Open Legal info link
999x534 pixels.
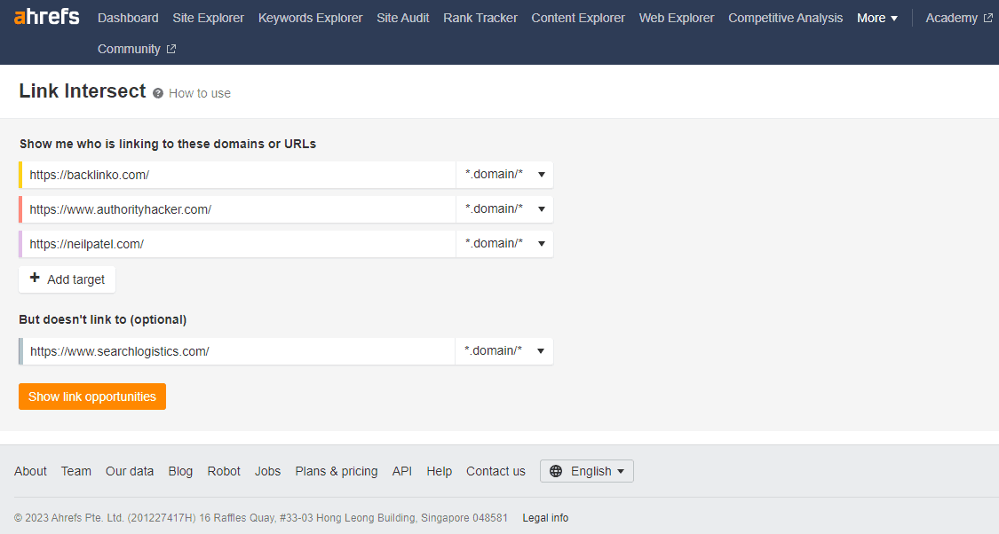(x=545, y=518)
